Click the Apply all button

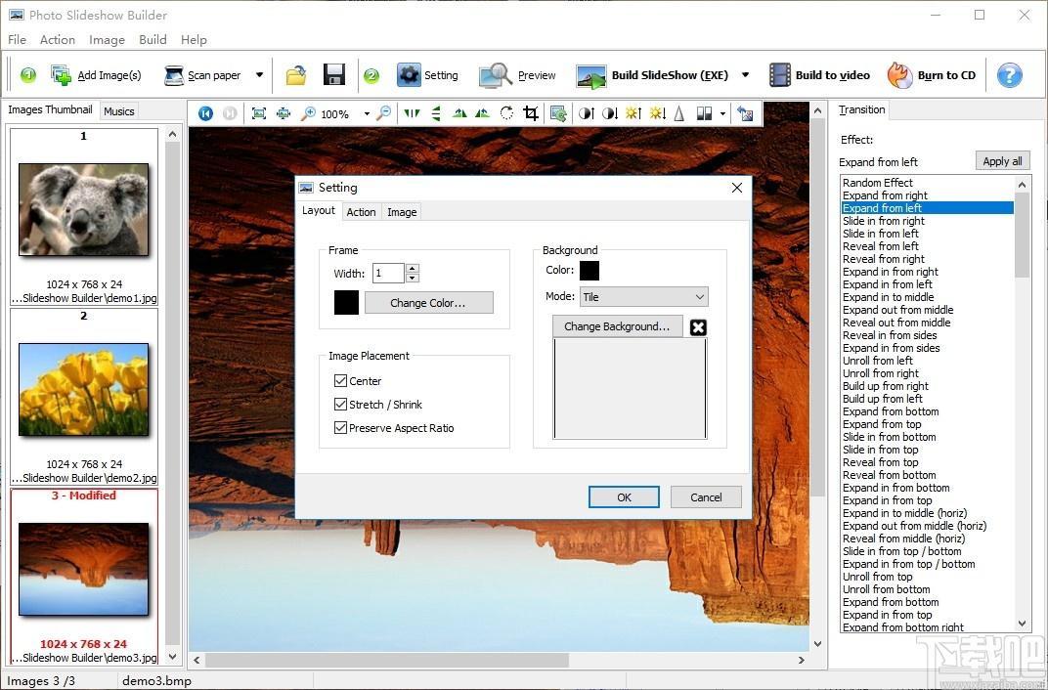coord(1002,161)
